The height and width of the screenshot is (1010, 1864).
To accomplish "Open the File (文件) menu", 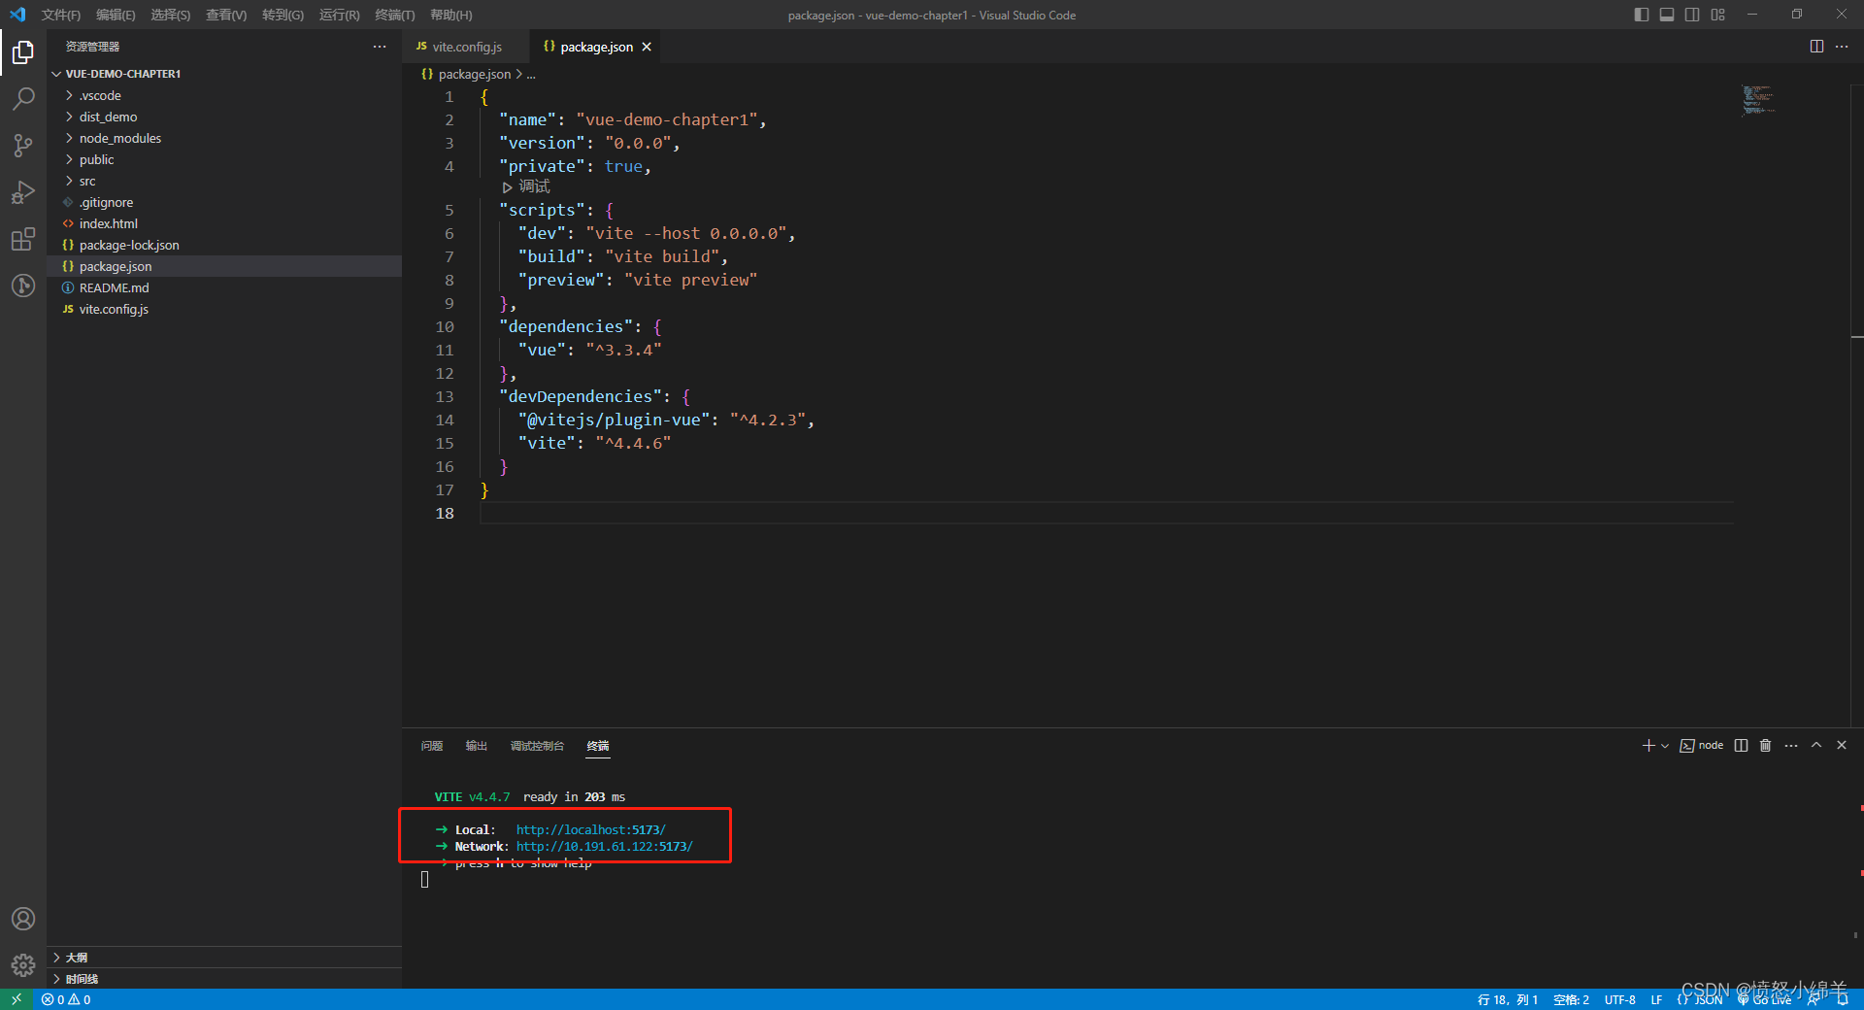I will point(61,15).
